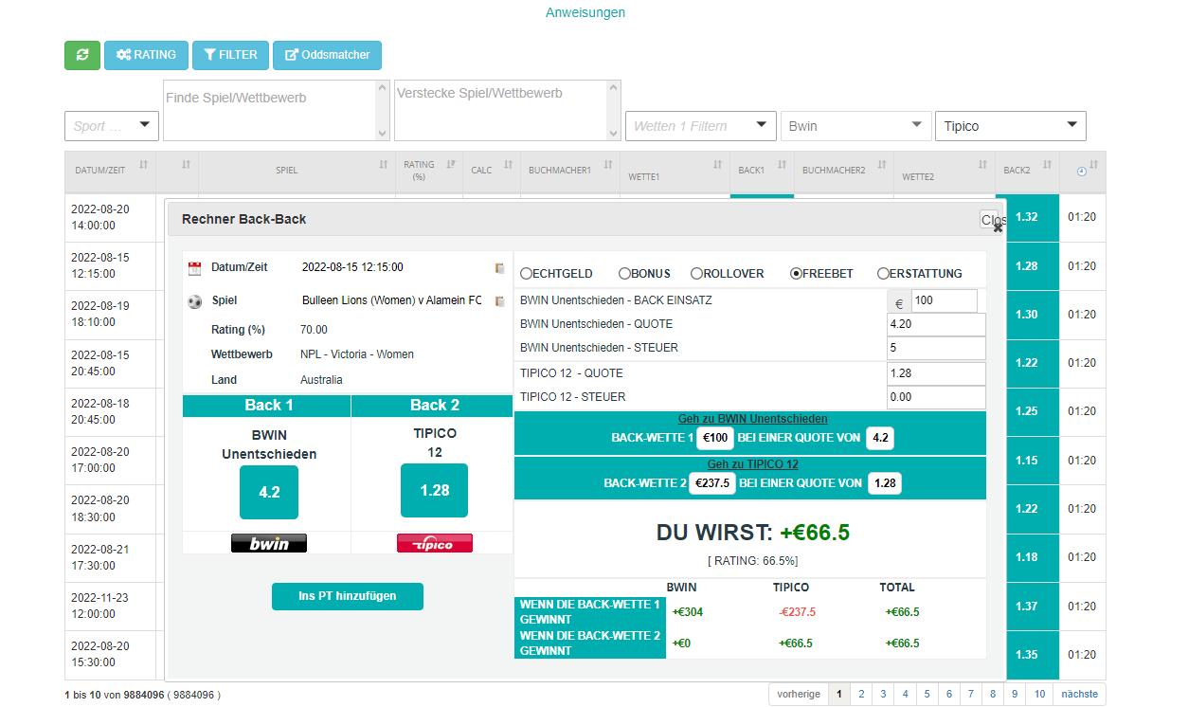This screenshot has width=1188, height=707.
Task: Sort by the WETTE1 column
Action: point(675,172)
